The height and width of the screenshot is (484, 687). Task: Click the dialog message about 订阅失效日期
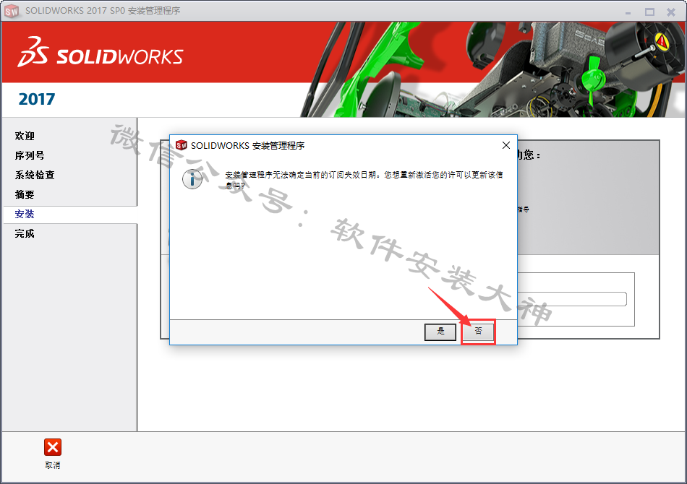(364, 180)
